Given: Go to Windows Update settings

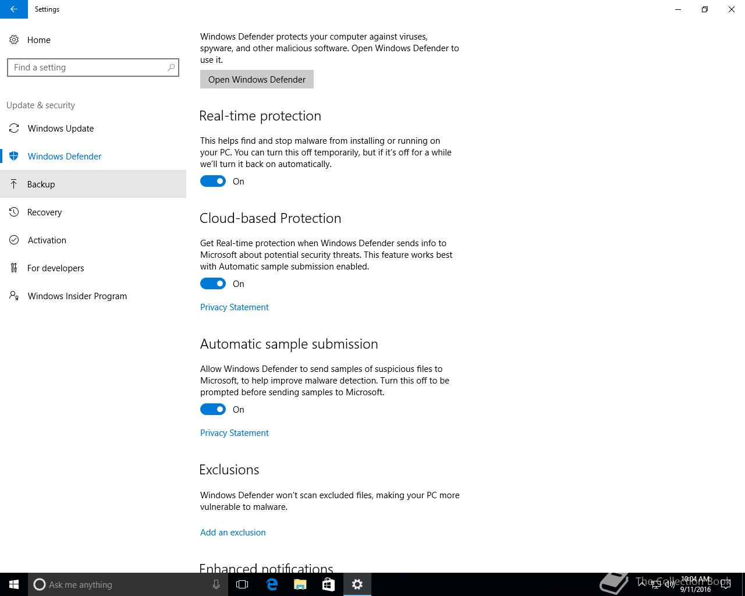Looking at the screenshot, I should 93,128.
